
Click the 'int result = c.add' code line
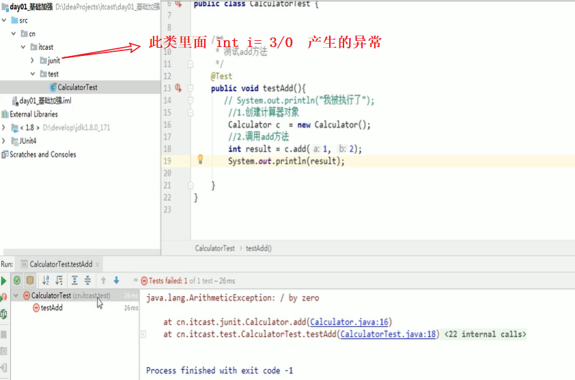tap(295, 149)
